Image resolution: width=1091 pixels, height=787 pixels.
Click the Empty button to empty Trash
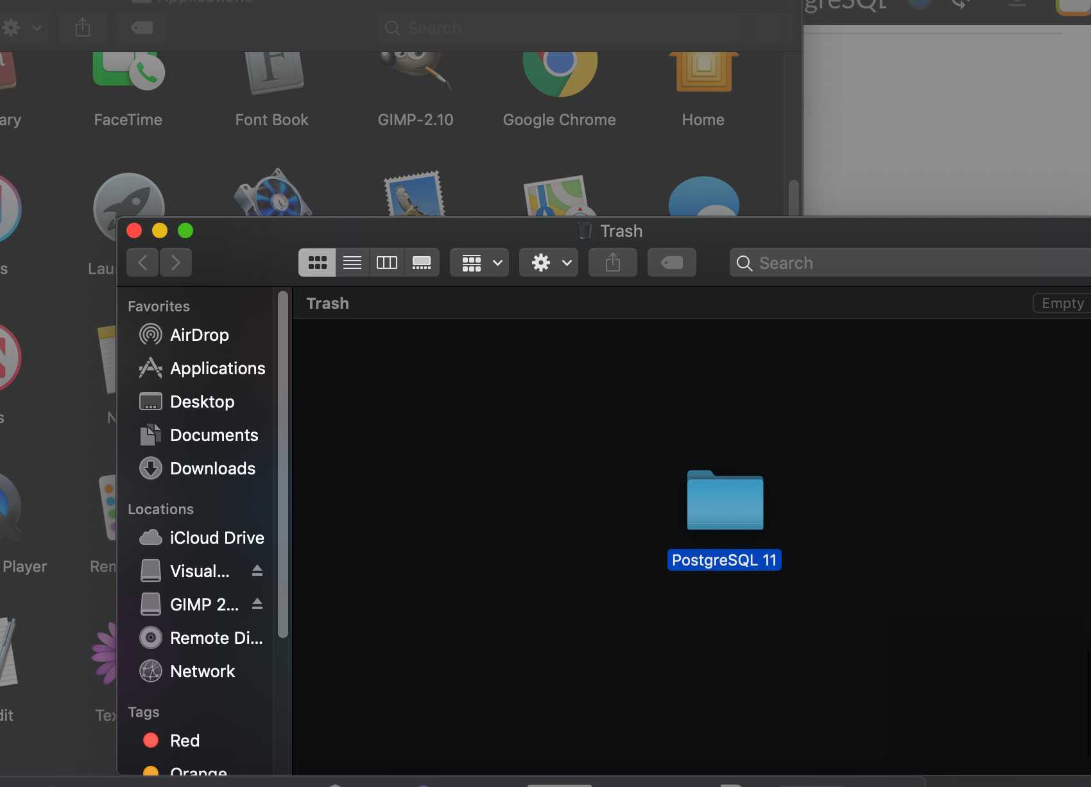[1062, 303]
